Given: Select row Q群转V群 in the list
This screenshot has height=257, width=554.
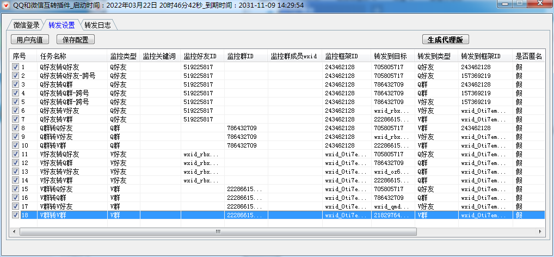Looking at the screenshot, I should point(56,145).
